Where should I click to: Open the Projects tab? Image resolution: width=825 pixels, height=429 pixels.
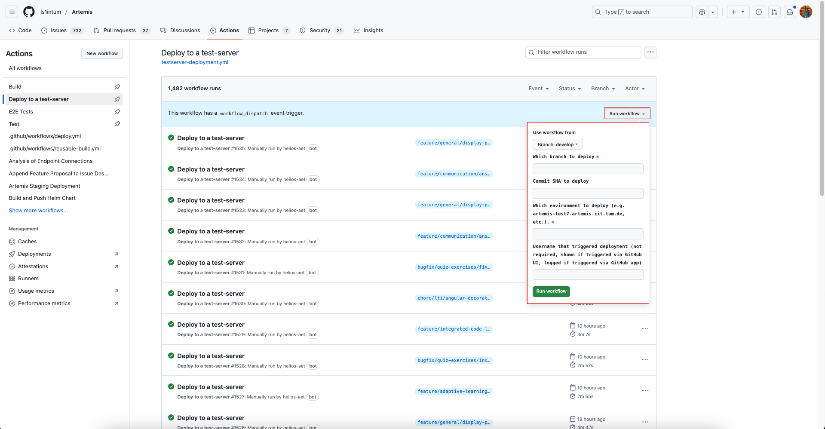click(269, 31)
